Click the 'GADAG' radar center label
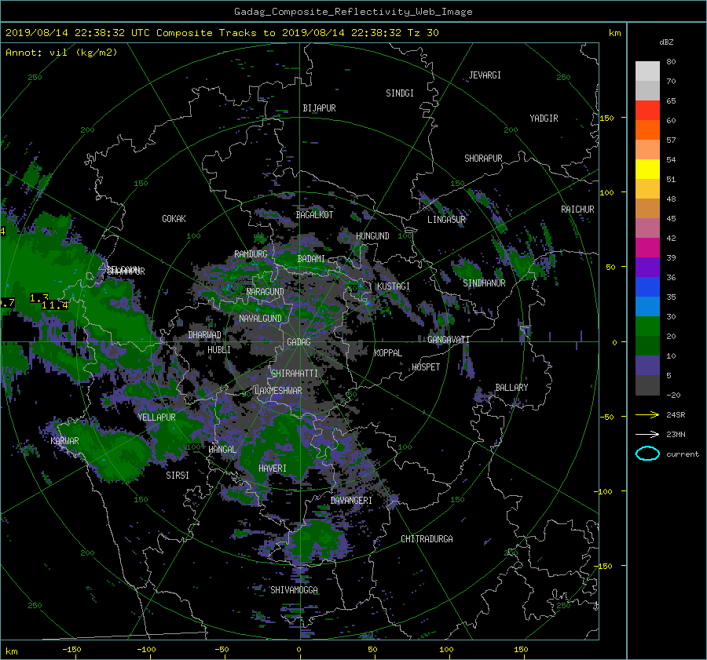This screenshot has width=707, height=660. [x=299, y=342]
